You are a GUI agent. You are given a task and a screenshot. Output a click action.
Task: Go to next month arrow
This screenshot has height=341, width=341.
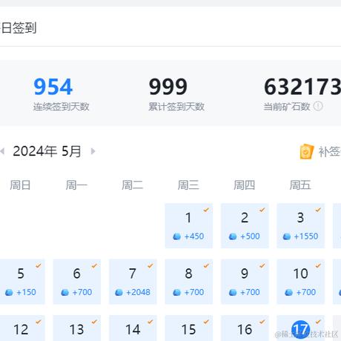93,151
